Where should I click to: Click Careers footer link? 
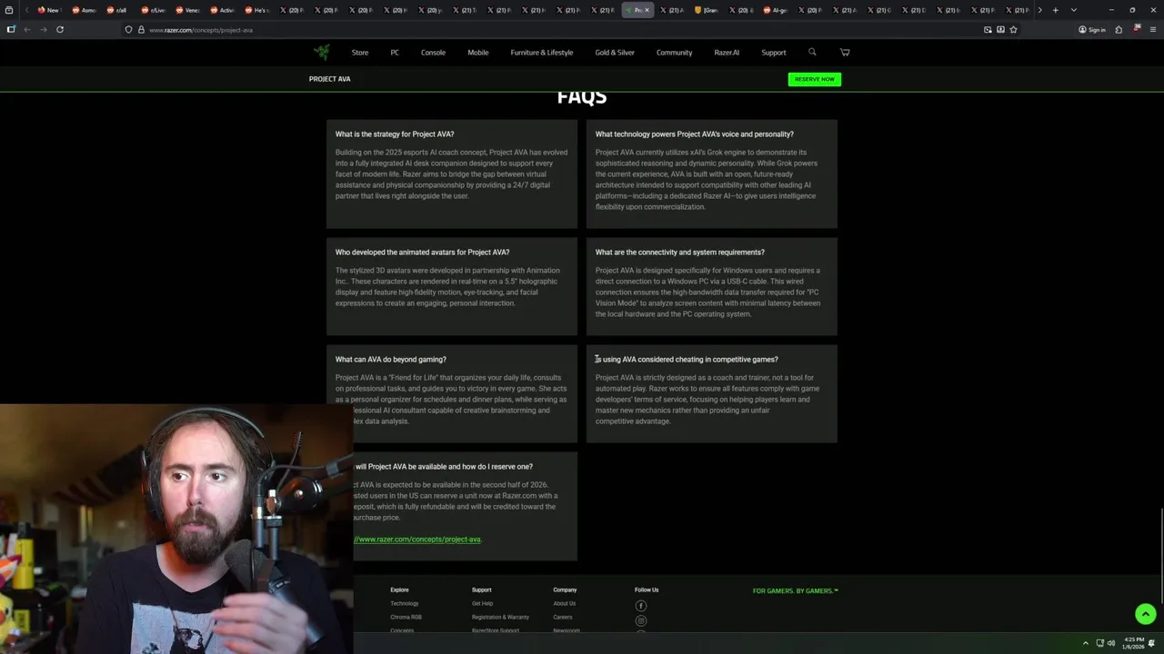563,617
